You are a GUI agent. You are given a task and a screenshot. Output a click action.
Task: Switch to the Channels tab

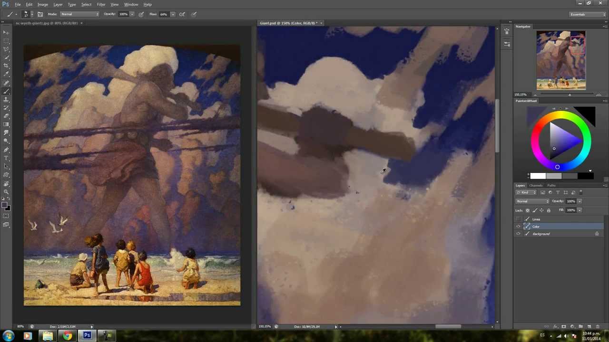pyautogui.click(x=536, y=185)
